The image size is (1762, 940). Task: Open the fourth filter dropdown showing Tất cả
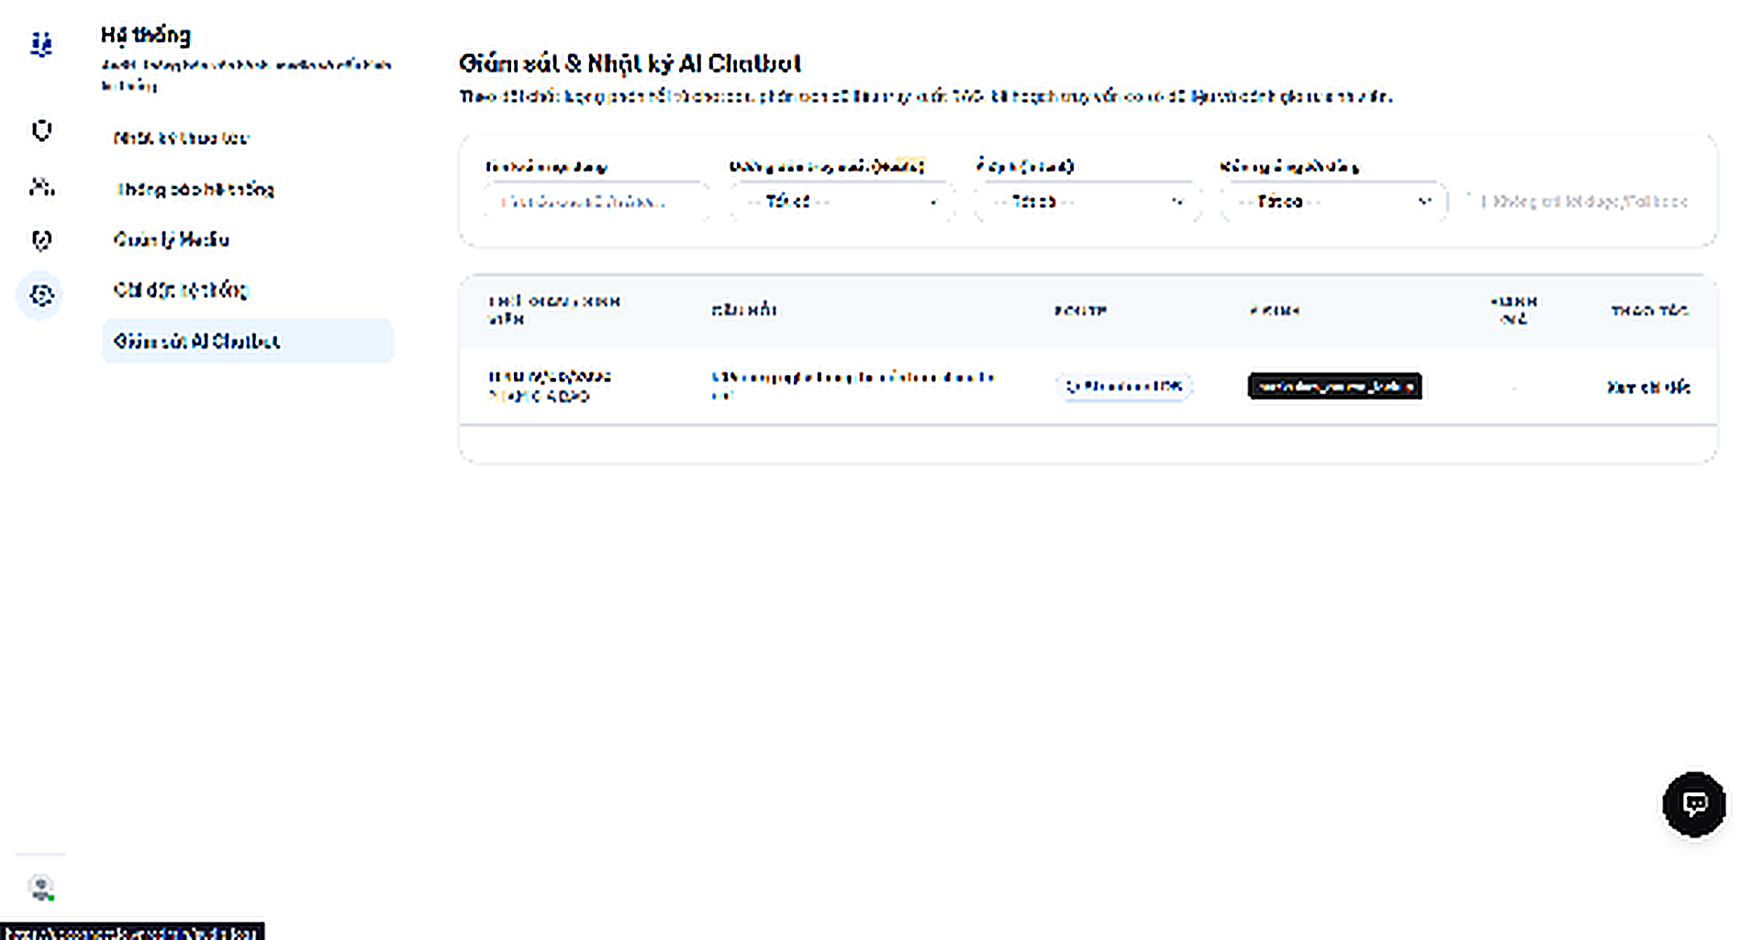[x=1333, y=202]
